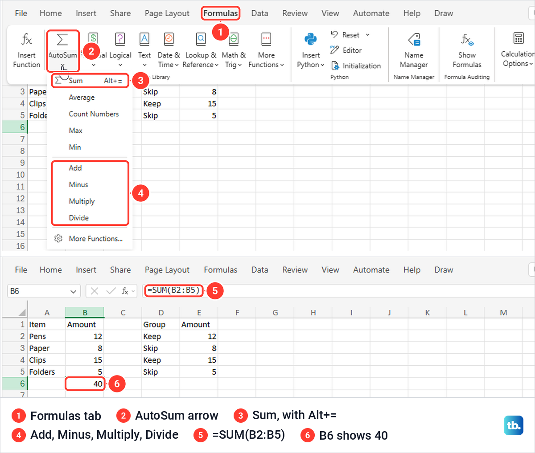Click the Name Box showing B6
This screenshot has width=535, height=453.
tap(44, 291)
